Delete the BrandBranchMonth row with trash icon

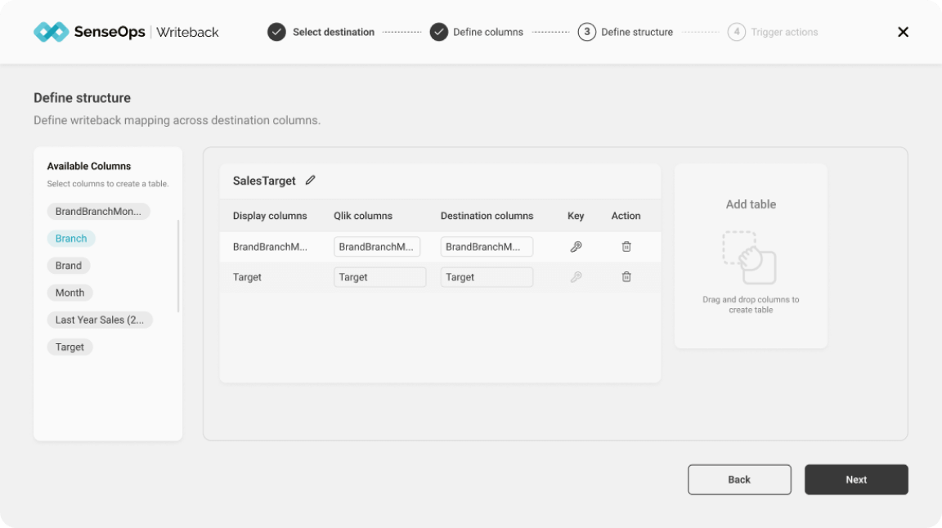click(626, 247)
